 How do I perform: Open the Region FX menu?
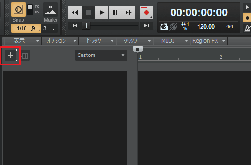tap(209, 41)
